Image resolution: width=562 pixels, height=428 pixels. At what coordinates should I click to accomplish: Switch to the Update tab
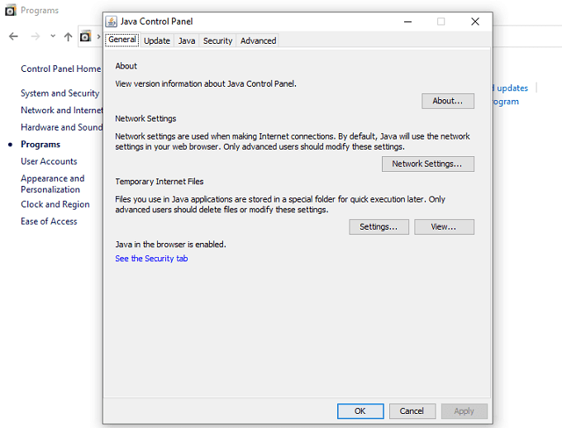(156, 40)
